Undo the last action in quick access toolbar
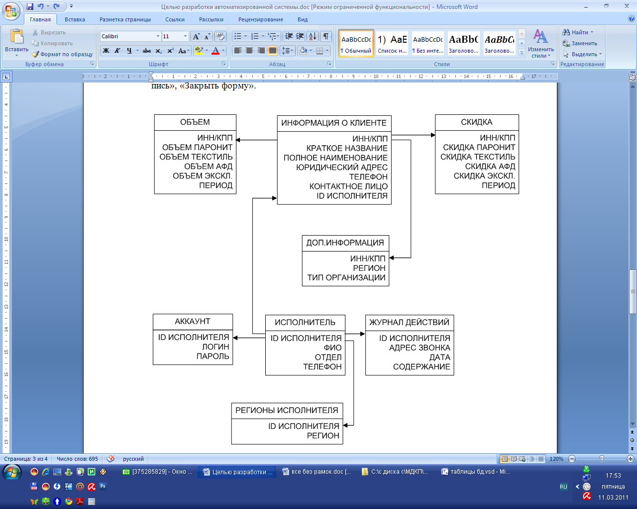The image size is (637, 509). pos(40,6)
